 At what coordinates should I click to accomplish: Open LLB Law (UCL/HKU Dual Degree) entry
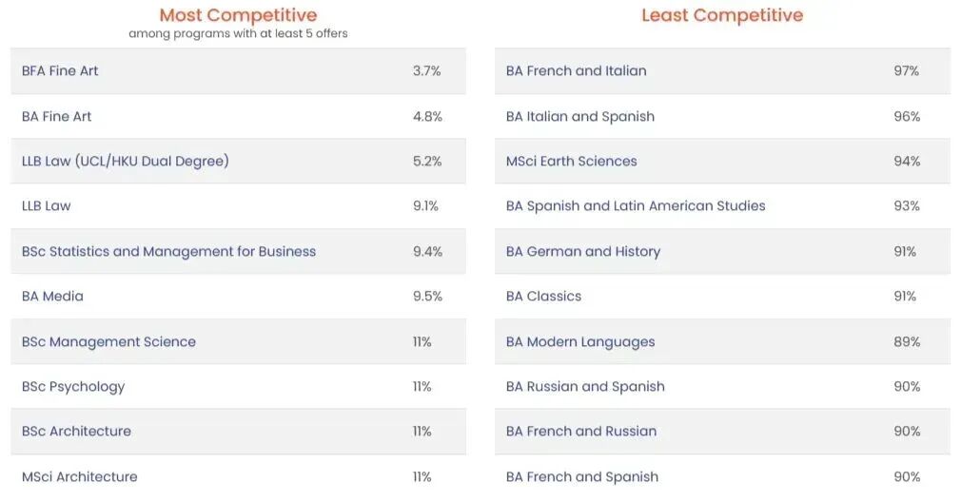125,162
